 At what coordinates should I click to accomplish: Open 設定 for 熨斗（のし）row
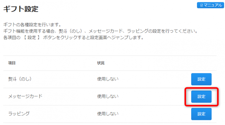[x=201, y=79]
